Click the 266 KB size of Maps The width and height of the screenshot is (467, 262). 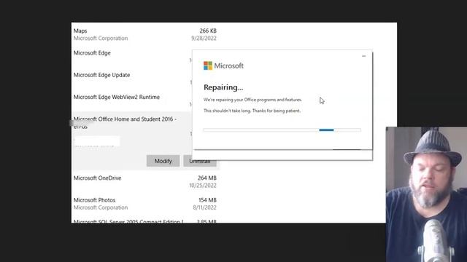click(208, 31)
